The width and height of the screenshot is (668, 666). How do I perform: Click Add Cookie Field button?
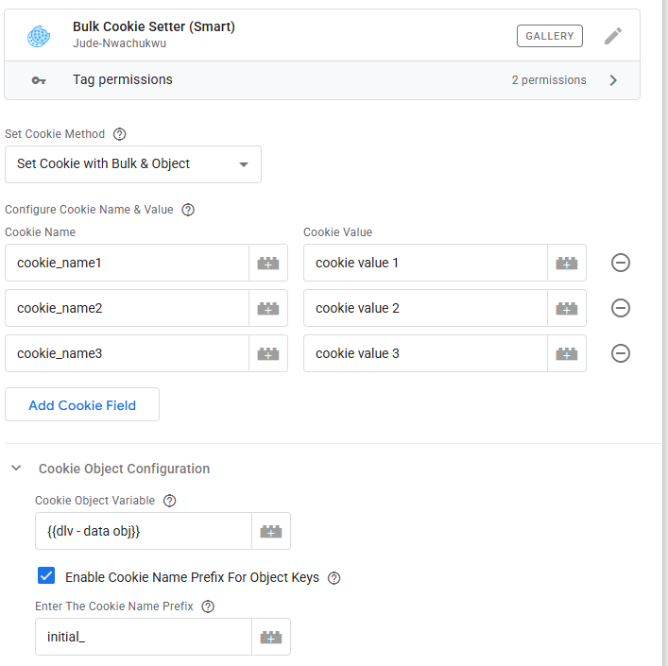click(82, 405)
